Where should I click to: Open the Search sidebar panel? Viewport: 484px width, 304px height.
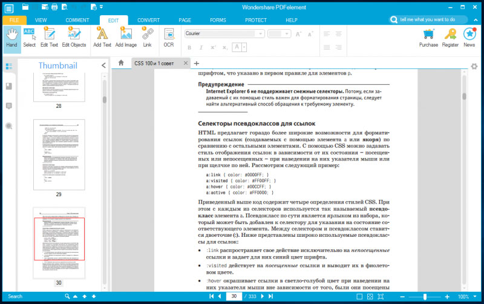pyautogui.click(x=9, y=126)
